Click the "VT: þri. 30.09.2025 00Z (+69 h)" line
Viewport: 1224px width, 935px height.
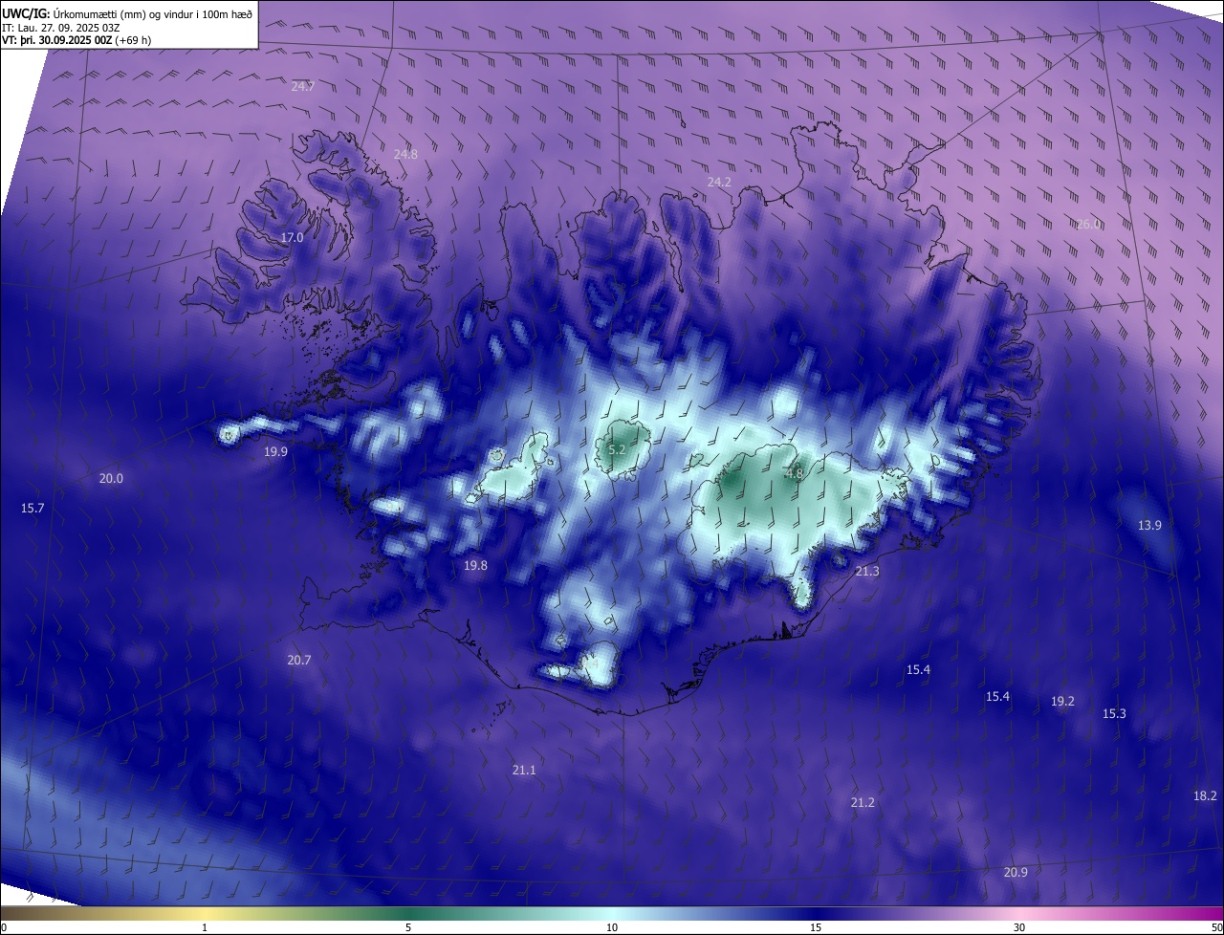[x=76, y=40]
